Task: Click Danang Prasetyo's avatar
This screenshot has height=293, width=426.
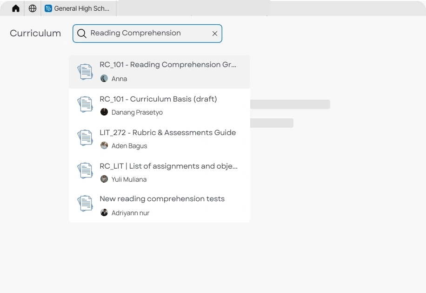Action: [104, 112]
